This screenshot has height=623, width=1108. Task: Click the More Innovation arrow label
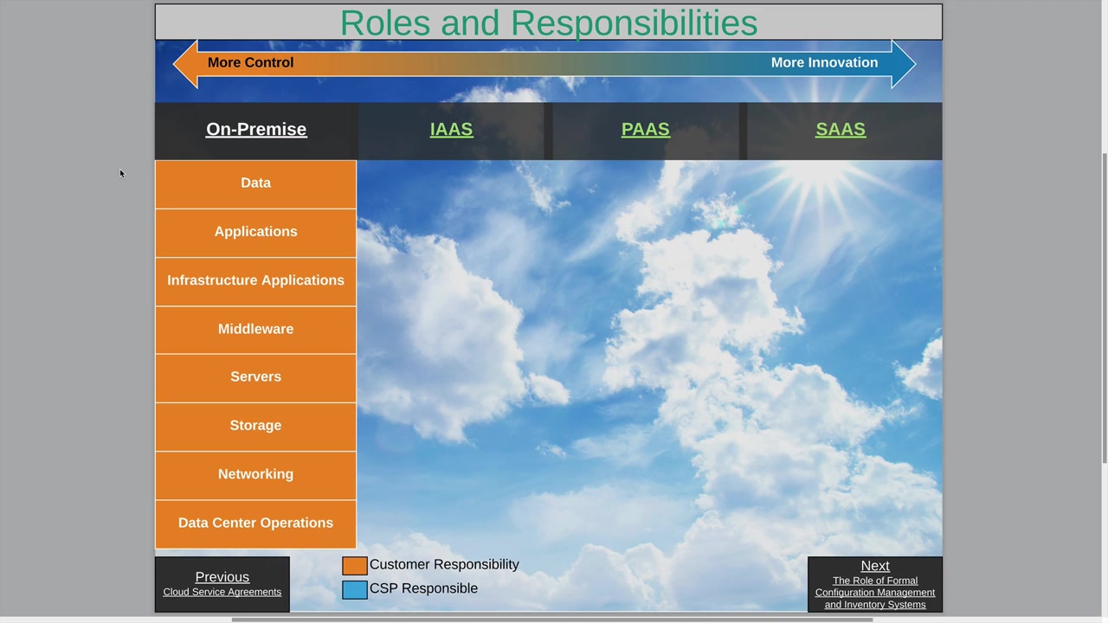[x=824, y=62]
